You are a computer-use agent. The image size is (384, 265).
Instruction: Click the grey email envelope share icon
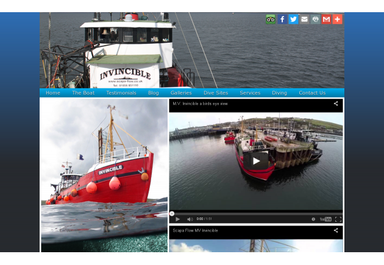coord(304,19)
